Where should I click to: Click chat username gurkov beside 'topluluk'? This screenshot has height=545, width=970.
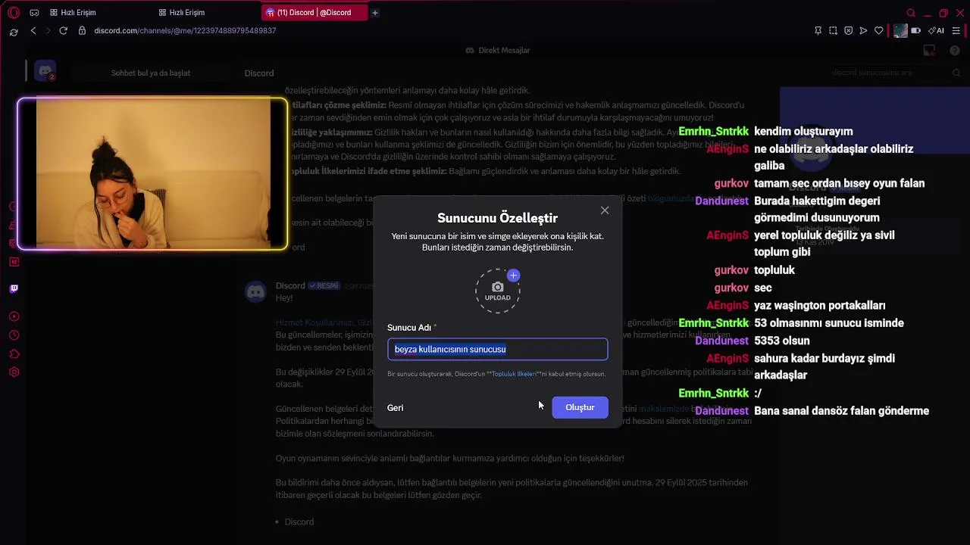coord(731,270)
